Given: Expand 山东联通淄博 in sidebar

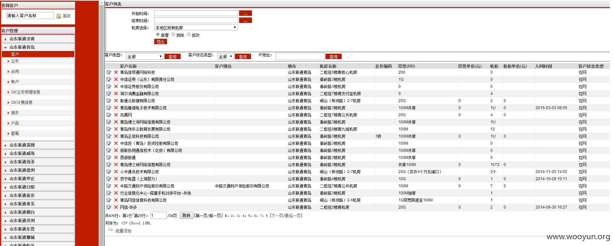Looking at the screenshot, I should [38, 145].
